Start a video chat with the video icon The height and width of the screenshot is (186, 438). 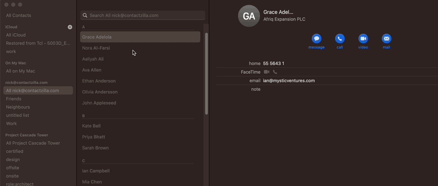coord(363,39)
